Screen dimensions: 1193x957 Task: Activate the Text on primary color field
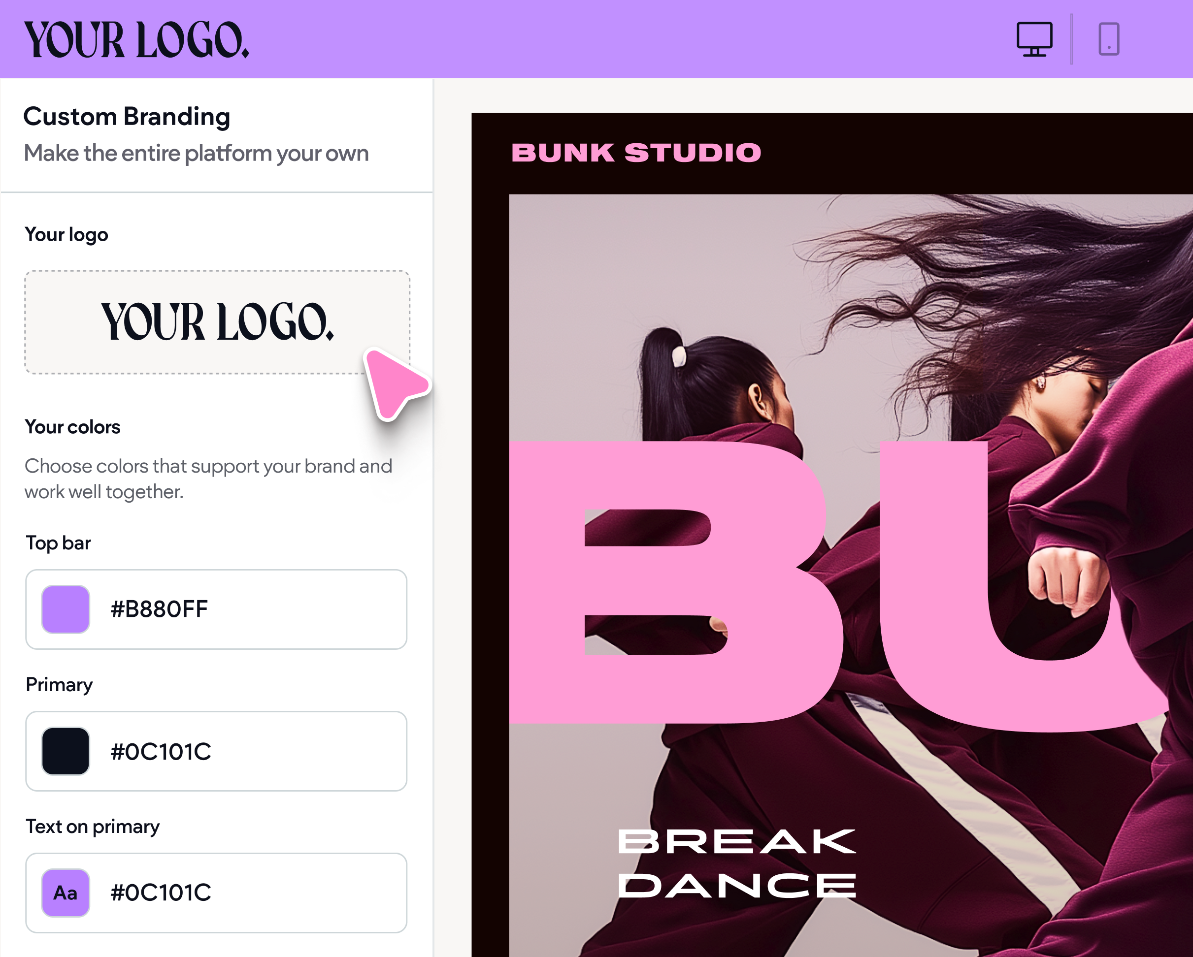pyautogui.click(x=216, y=892)
